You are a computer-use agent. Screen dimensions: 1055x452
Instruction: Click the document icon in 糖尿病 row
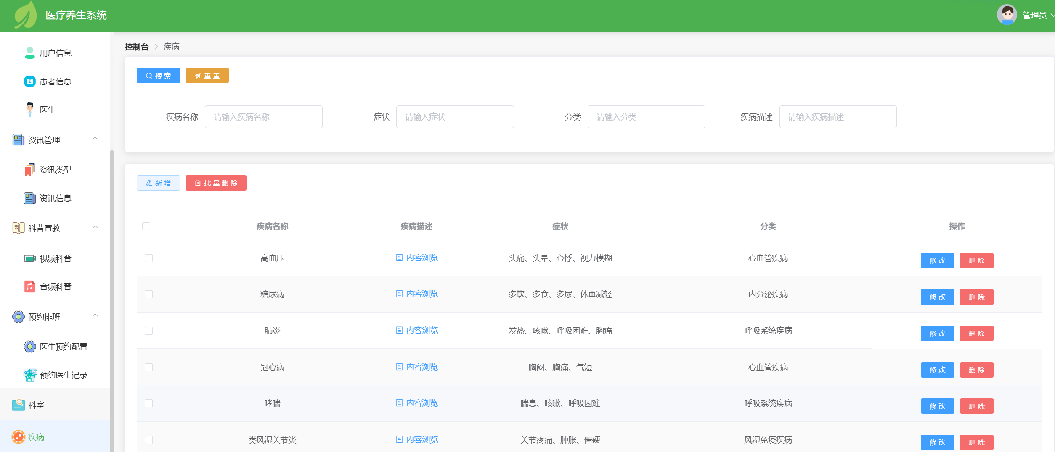(x=399, y=294)
